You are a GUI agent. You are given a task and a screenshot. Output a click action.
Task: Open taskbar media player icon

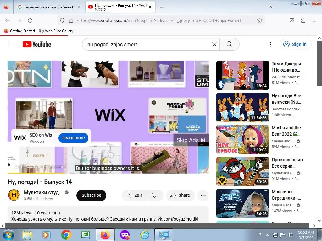[x=47, y=235]
